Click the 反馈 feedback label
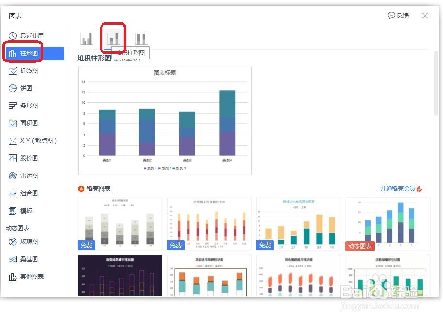Screen dimensions: 443x321 pos(403,15)
